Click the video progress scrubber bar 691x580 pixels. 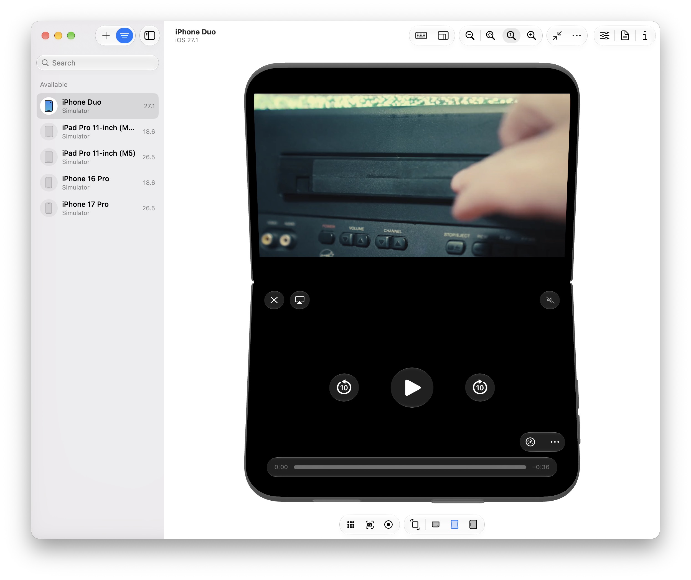coord(410,467)
